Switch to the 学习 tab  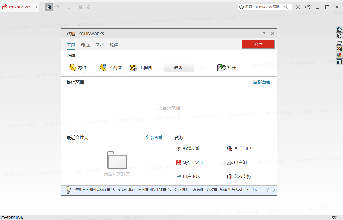coord(100,45)
